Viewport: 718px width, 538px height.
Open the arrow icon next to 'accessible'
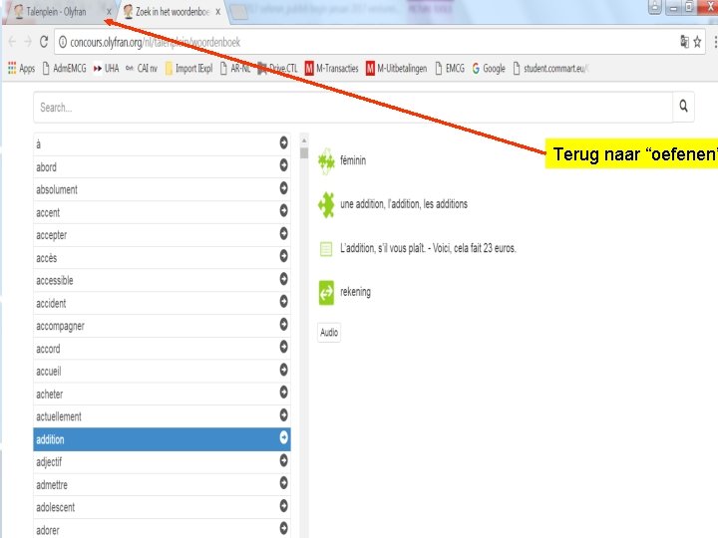(x=283, y=279)
